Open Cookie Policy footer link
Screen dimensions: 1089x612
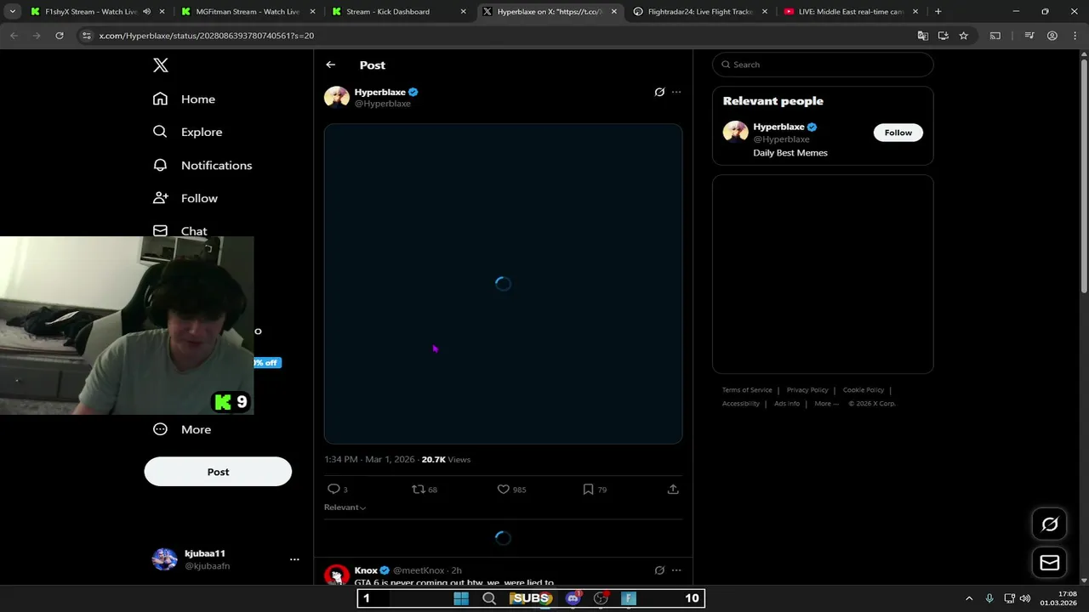[x=864, y=390]
